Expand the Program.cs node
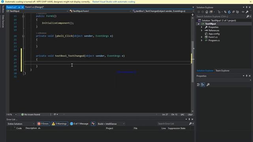Screen dimensions: 253x142 tap(202, 40)
